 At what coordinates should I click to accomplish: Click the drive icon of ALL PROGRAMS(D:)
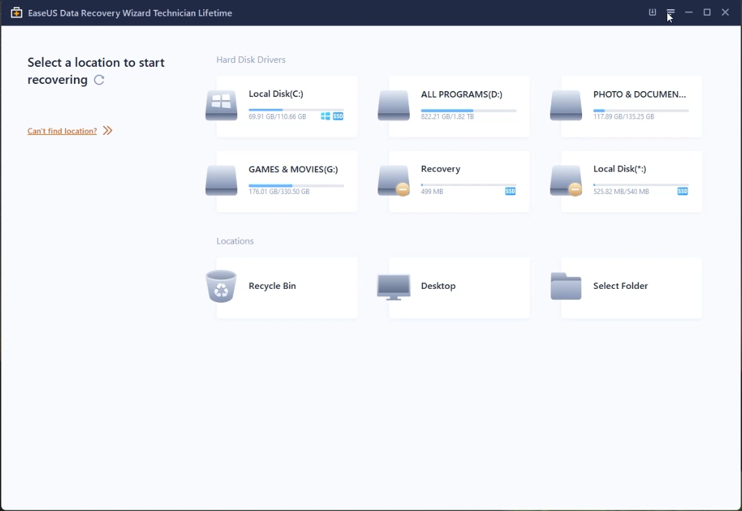point(393,105)
